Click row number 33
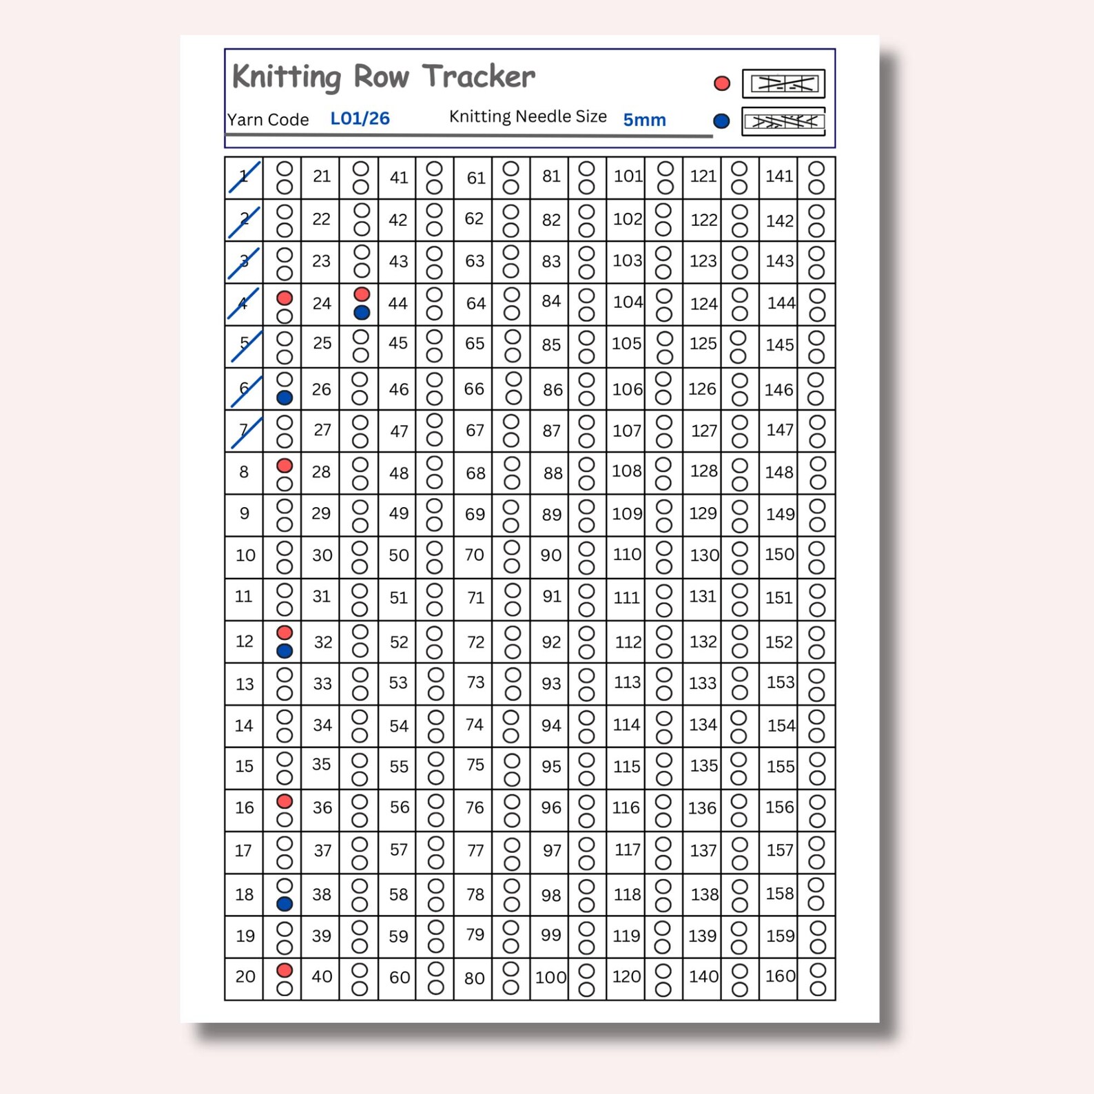This screenshot has width=1094, height=1094. click(322, 683)
